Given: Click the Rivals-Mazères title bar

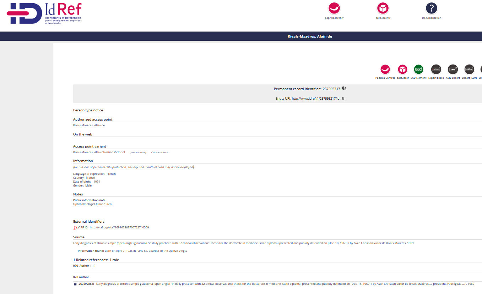Looking at the screenshot, I should [x=310, y=36].
